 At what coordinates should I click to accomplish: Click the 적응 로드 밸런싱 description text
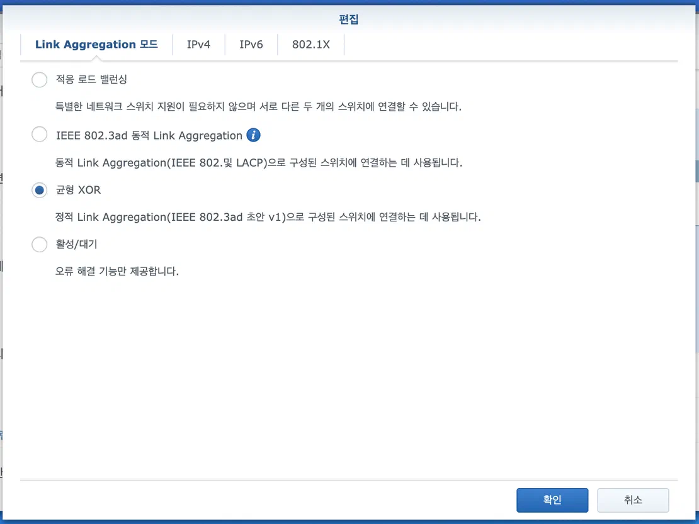(258, 106)
